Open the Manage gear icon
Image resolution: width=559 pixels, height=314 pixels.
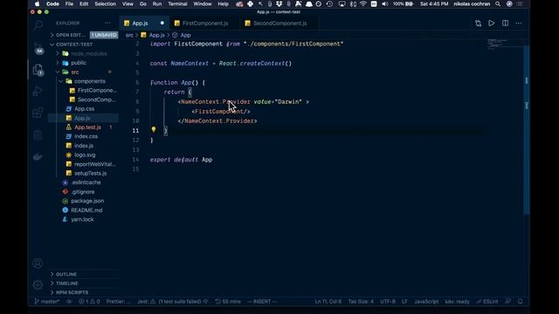pyautogui.click(x=38, y=284)
